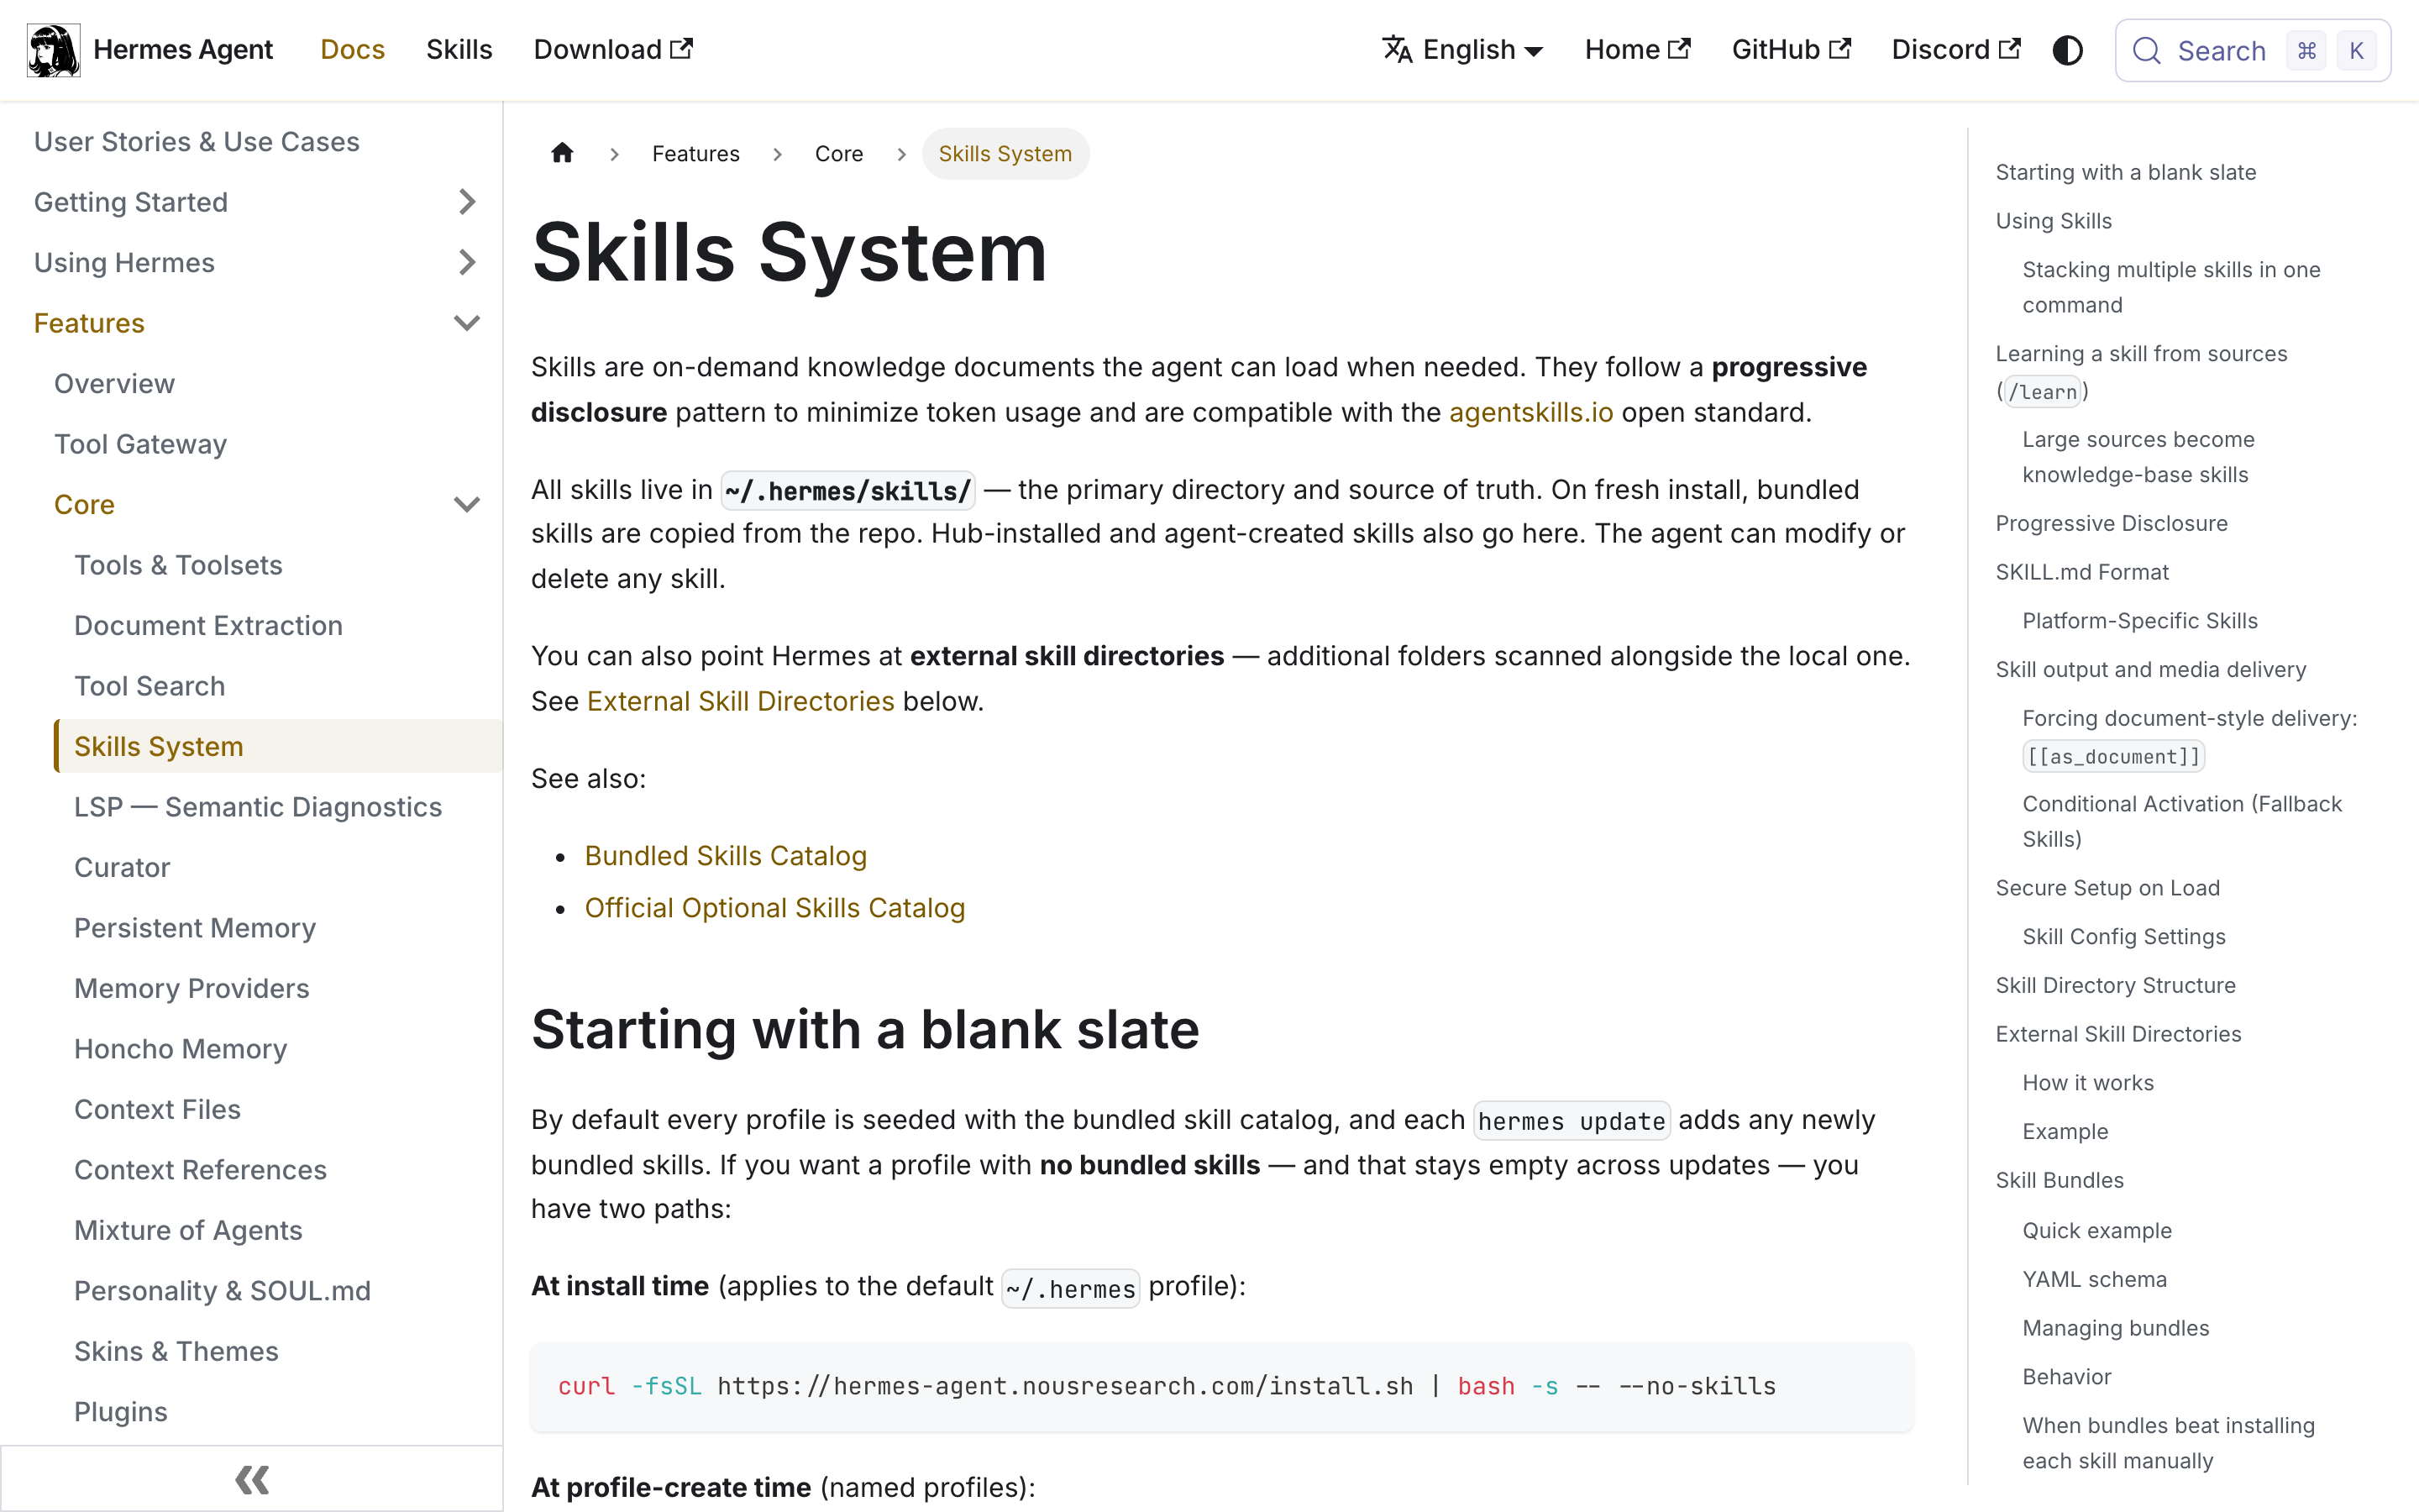This screenshot has height=1512, width=2419.
Task: Open the Skills nav item
Action: 459,49
